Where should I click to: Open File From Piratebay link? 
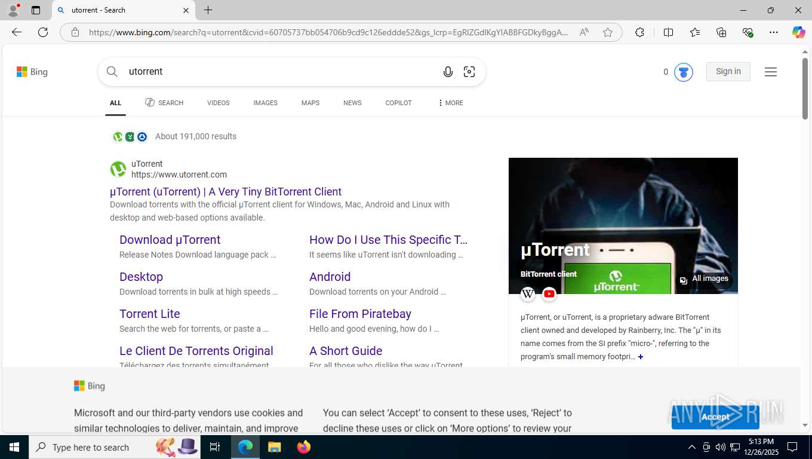pos(361,314)
